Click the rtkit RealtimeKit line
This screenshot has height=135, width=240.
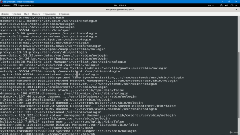click(56, 99)
